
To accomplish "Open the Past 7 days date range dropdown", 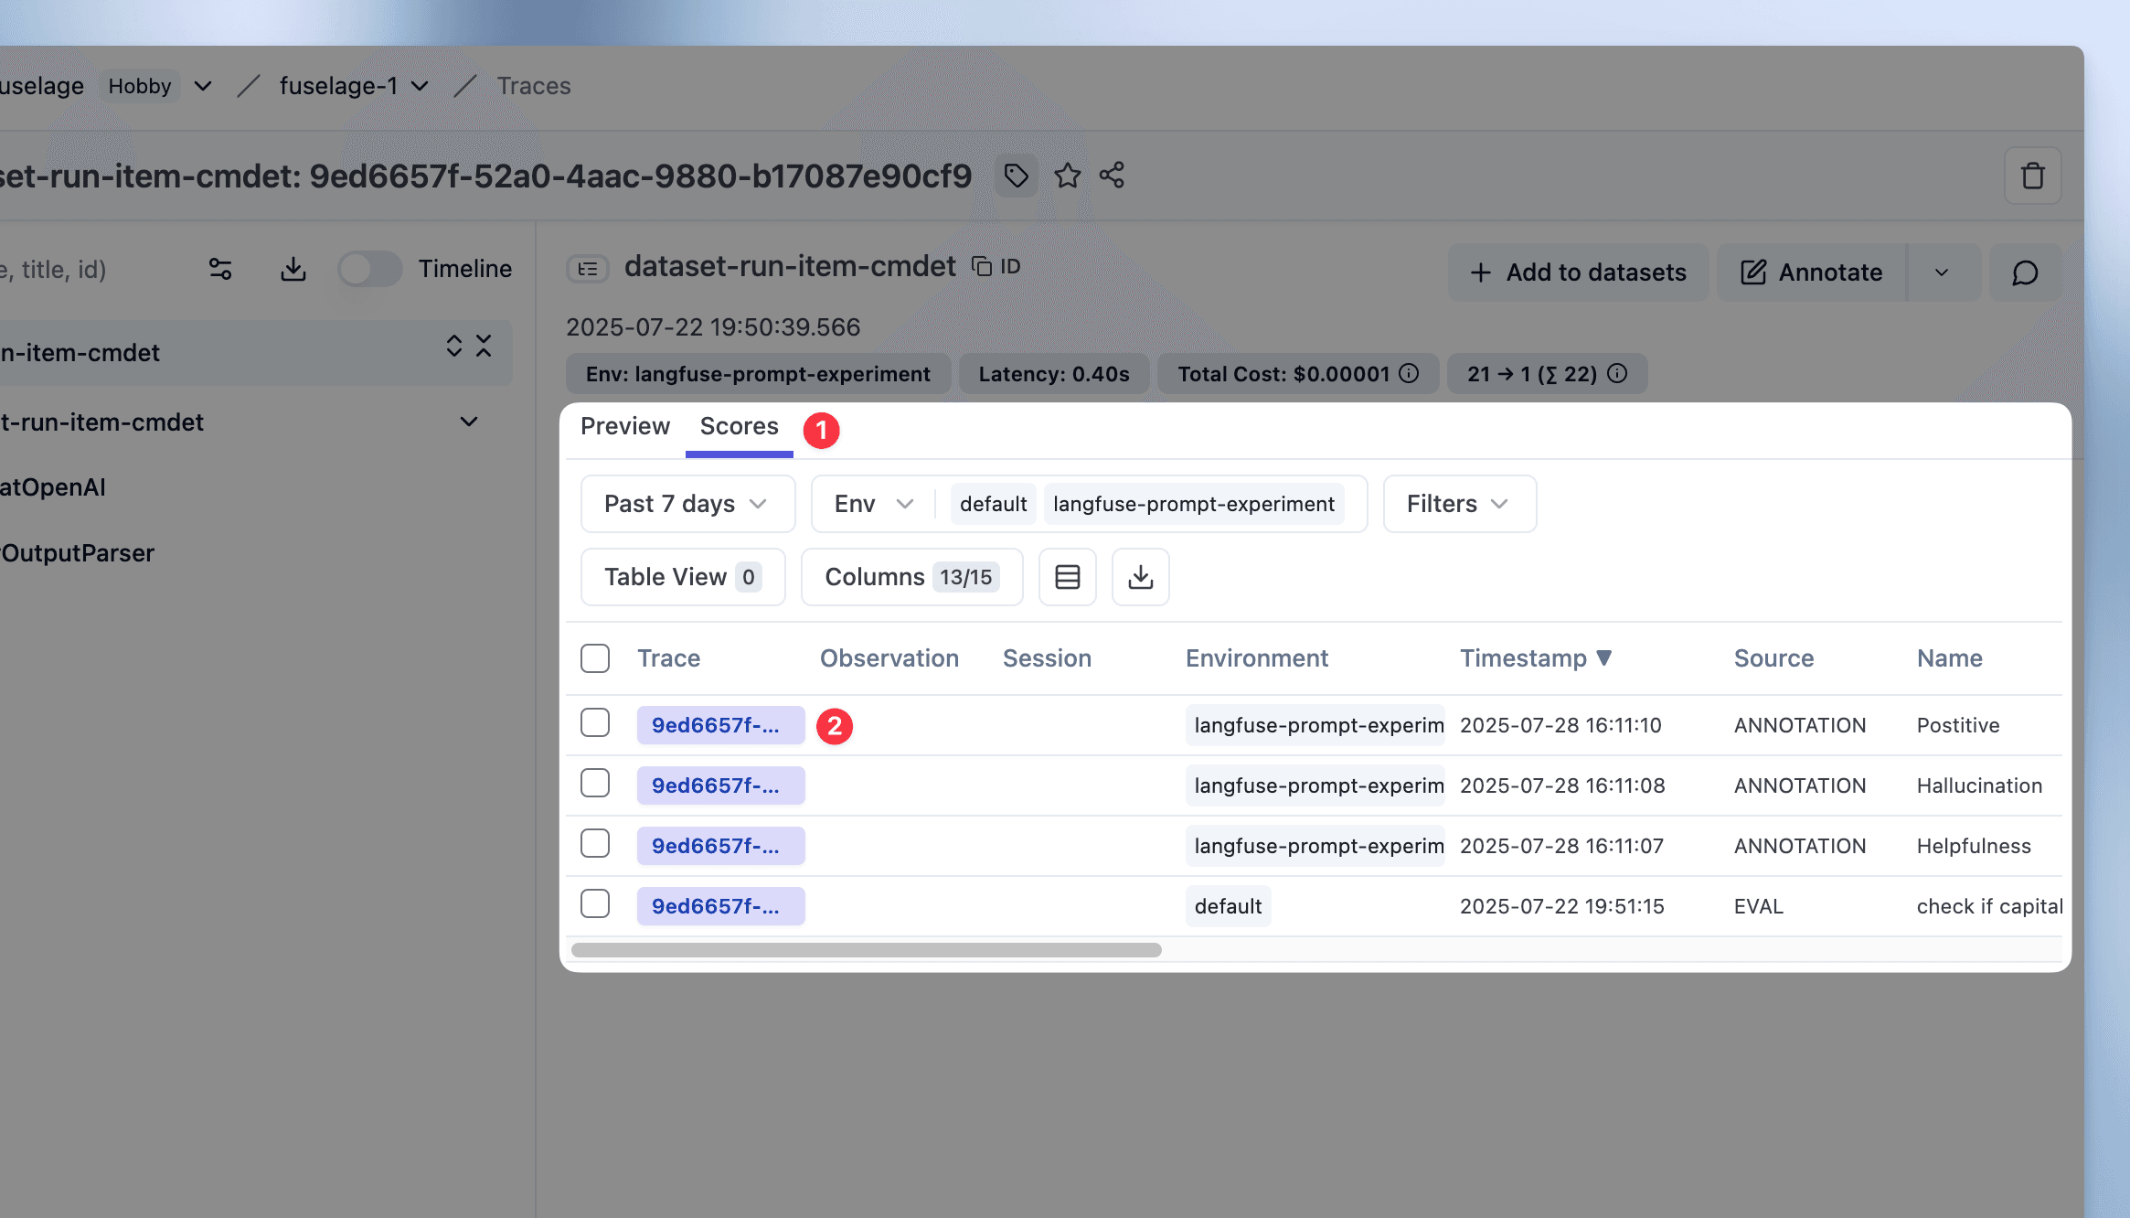I will (687, 504).
